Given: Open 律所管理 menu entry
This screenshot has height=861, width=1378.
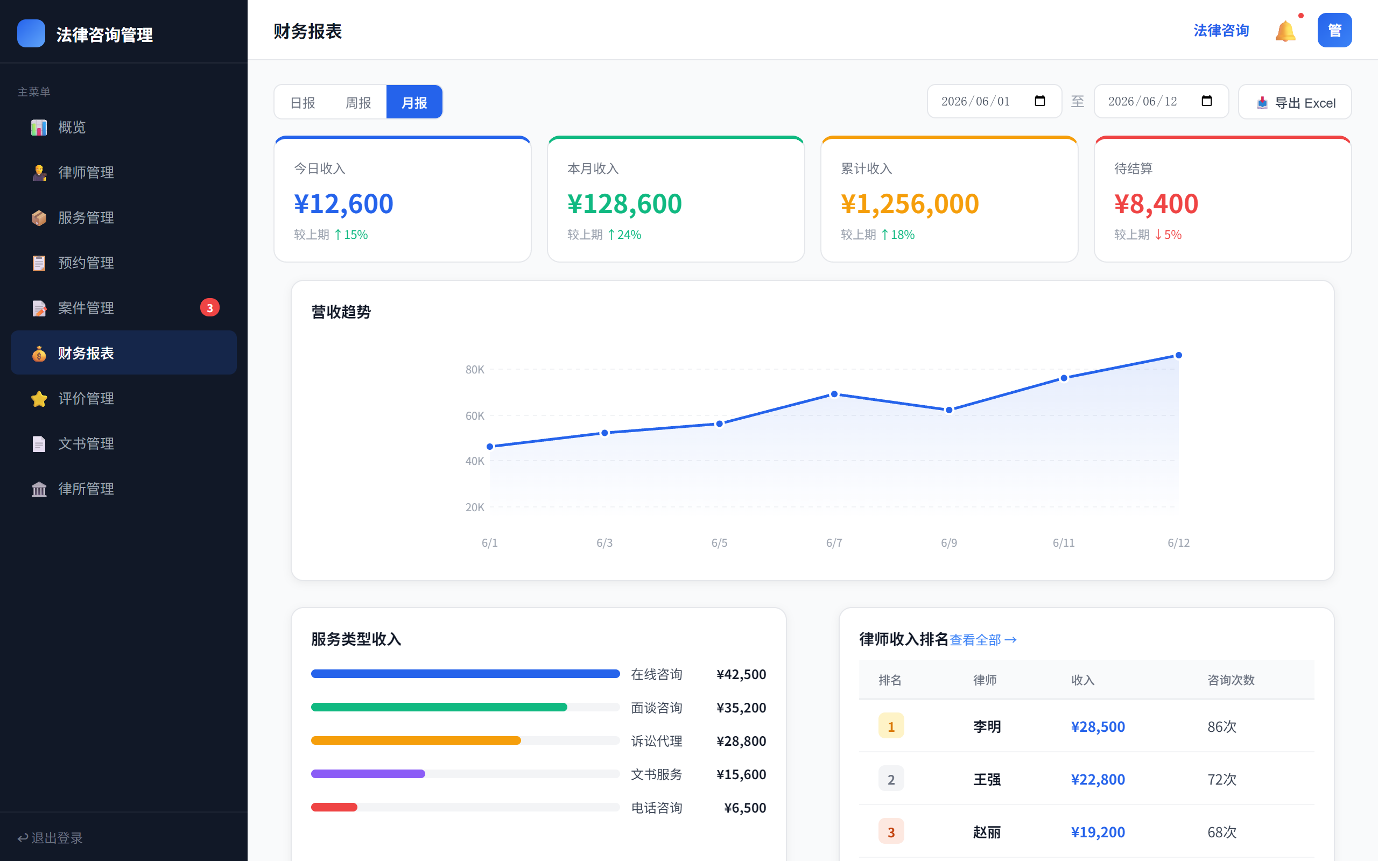Looking at the screenshot, I should click(x=124, y=489).
